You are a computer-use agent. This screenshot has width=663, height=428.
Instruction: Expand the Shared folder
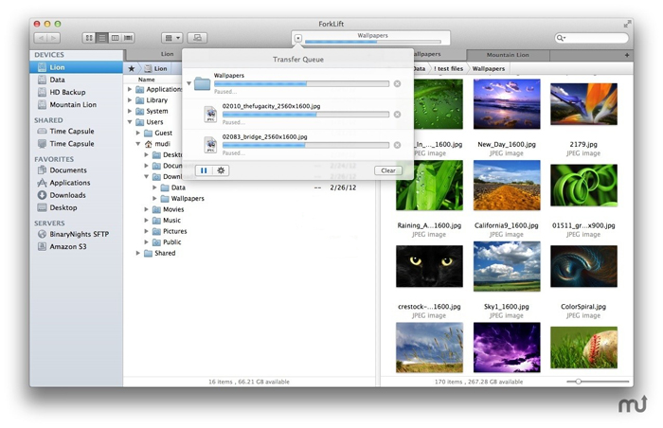138,253
